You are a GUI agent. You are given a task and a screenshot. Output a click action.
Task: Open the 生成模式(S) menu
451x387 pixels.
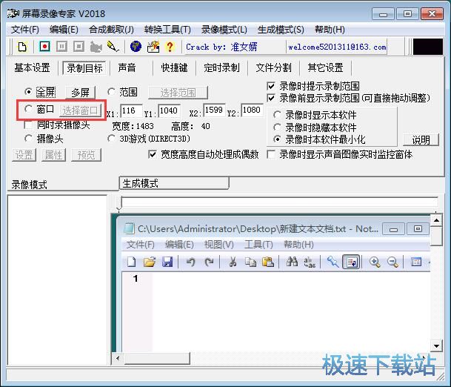[281, 30]
